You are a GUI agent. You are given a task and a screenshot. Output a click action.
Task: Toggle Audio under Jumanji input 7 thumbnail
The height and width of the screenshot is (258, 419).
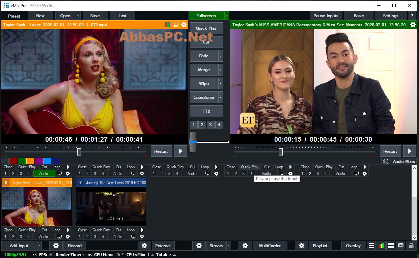[118, 237]
